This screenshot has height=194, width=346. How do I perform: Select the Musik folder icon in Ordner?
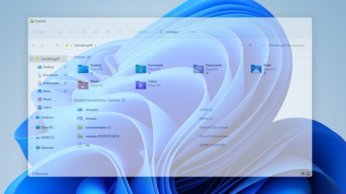83,85
